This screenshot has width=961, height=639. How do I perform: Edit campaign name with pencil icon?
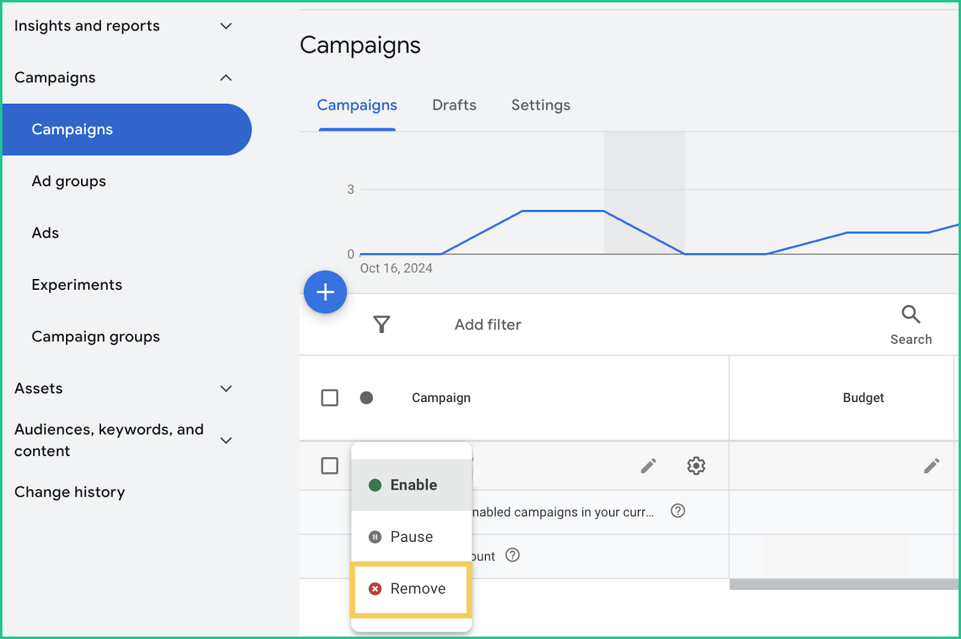point(648,466)
